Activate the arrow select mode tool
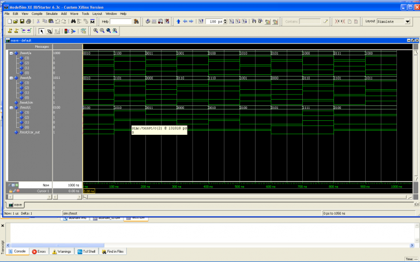This screenshot has width=420, height=262. (42, 31)
